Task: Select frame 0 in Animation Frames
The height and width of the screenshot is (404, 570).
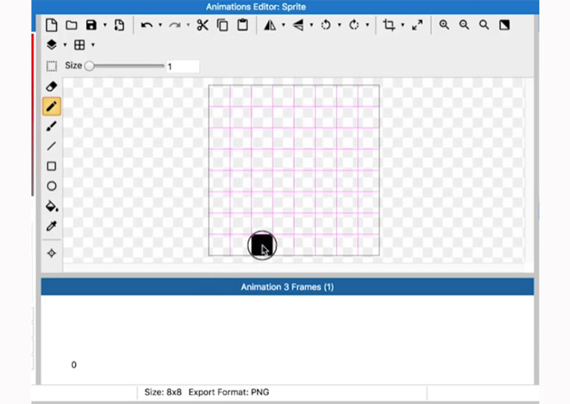Action: click(74, 364)
